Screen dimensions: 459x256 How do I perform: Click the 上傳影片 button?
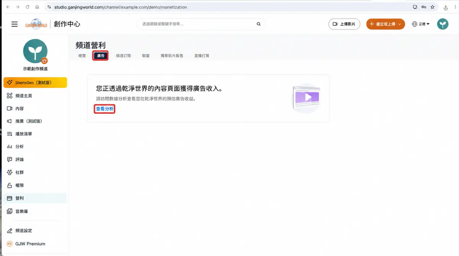point(344,24)
